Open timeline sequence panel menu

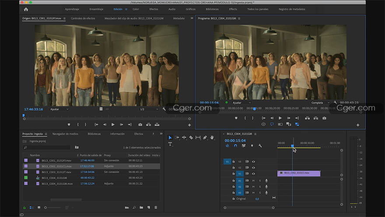tap(255, 134)
